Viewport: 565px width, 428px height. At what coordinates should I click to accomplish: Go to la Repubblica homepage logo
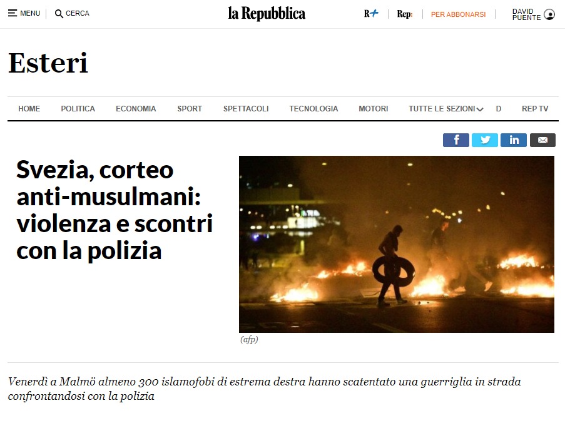click(x=267, y=14)
